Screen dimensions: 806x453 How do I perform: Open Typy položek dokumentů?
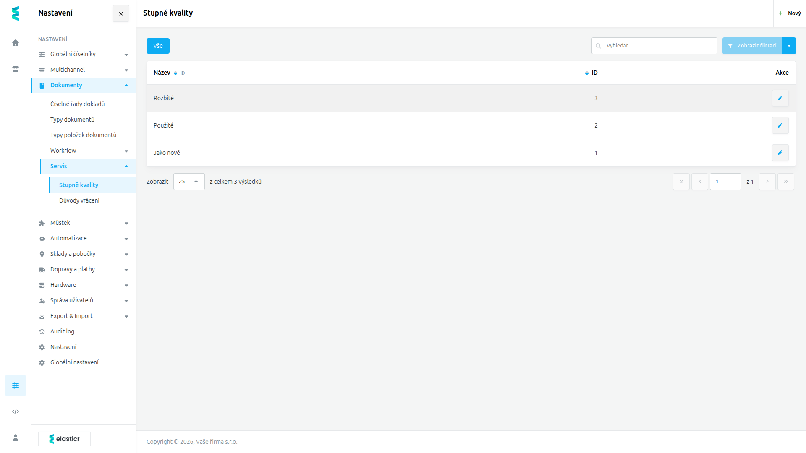pos(84,135)
